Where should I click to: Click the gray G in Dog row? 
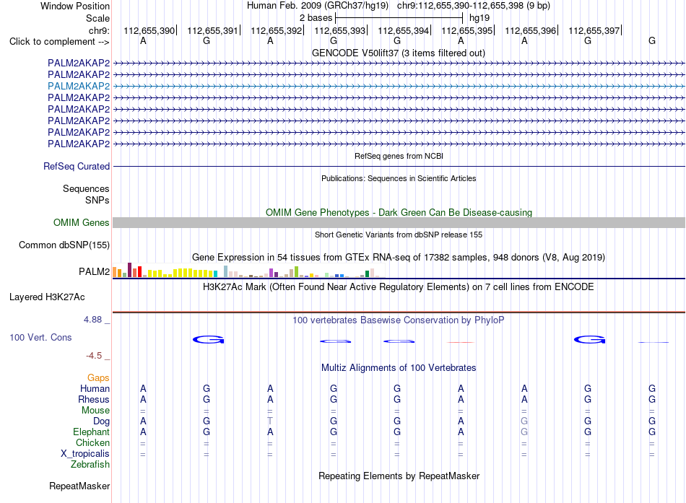coord(524,421)
